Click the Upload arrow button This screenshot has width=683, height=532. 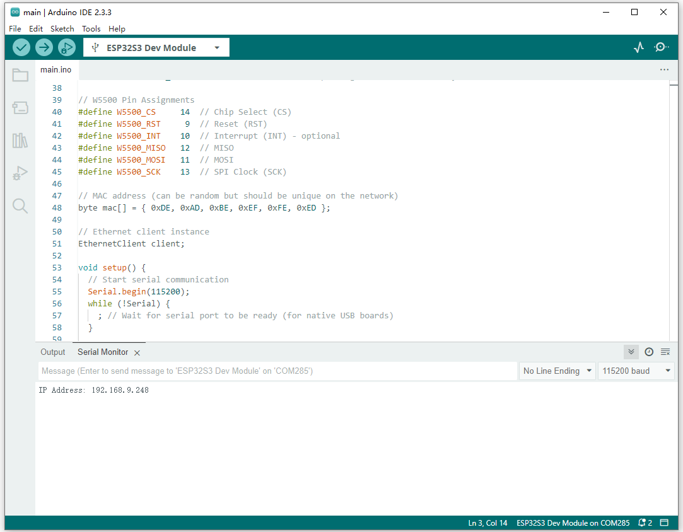44,47
